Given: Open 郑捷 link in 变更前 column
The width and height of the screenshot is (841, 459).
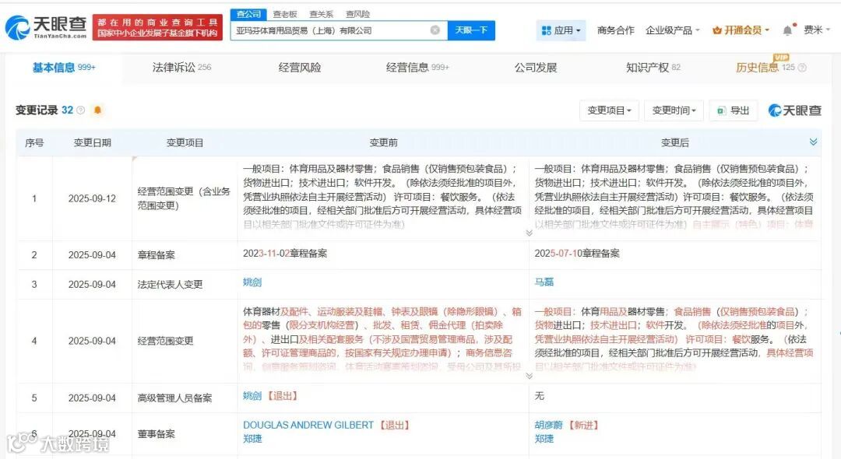Looking at the screenshot, I should click(x=252, y=439).
